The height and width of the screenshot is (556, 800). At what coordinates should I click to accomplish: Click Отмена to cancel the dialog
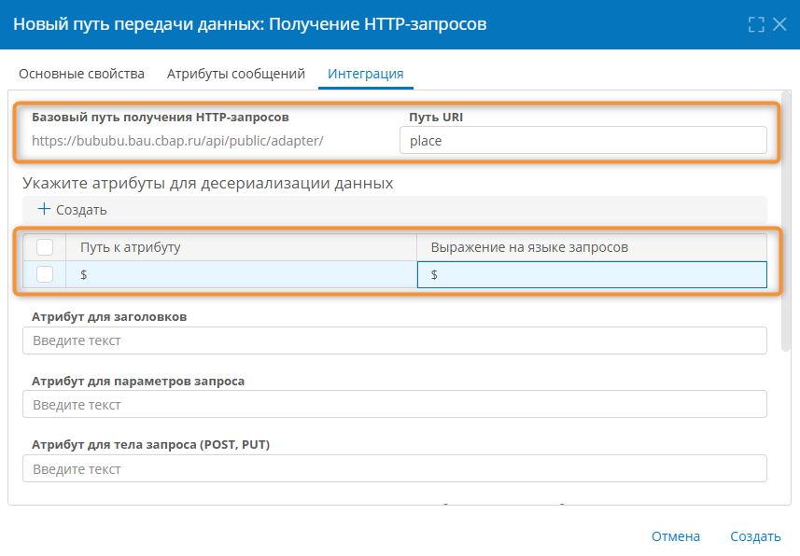[x=675, y=536]
